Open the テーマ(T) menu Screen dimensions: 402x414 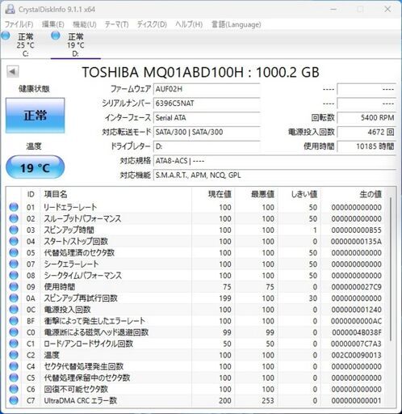[x=116, y=24]
